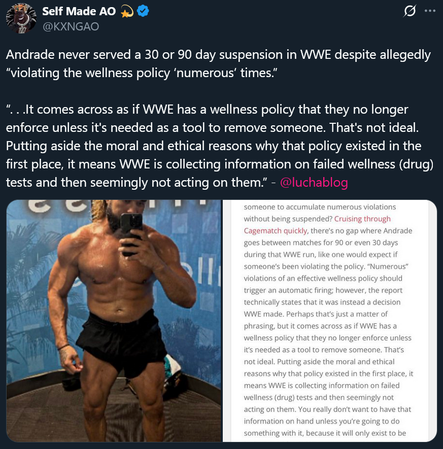Click the dizzy star emoji beside the name
Viewport: 443px width, 449px height.
pos(127,12)
